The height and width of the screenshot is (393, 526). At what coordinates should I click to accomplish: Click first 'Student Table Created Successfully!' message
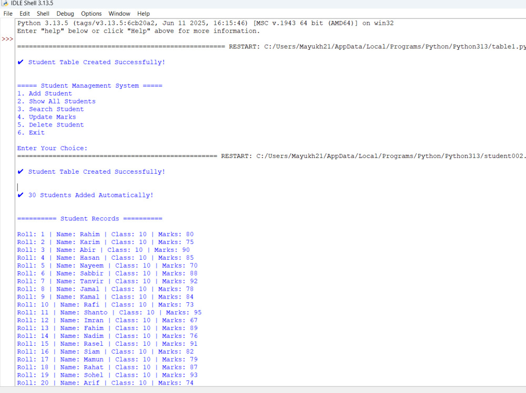[91, 62]
